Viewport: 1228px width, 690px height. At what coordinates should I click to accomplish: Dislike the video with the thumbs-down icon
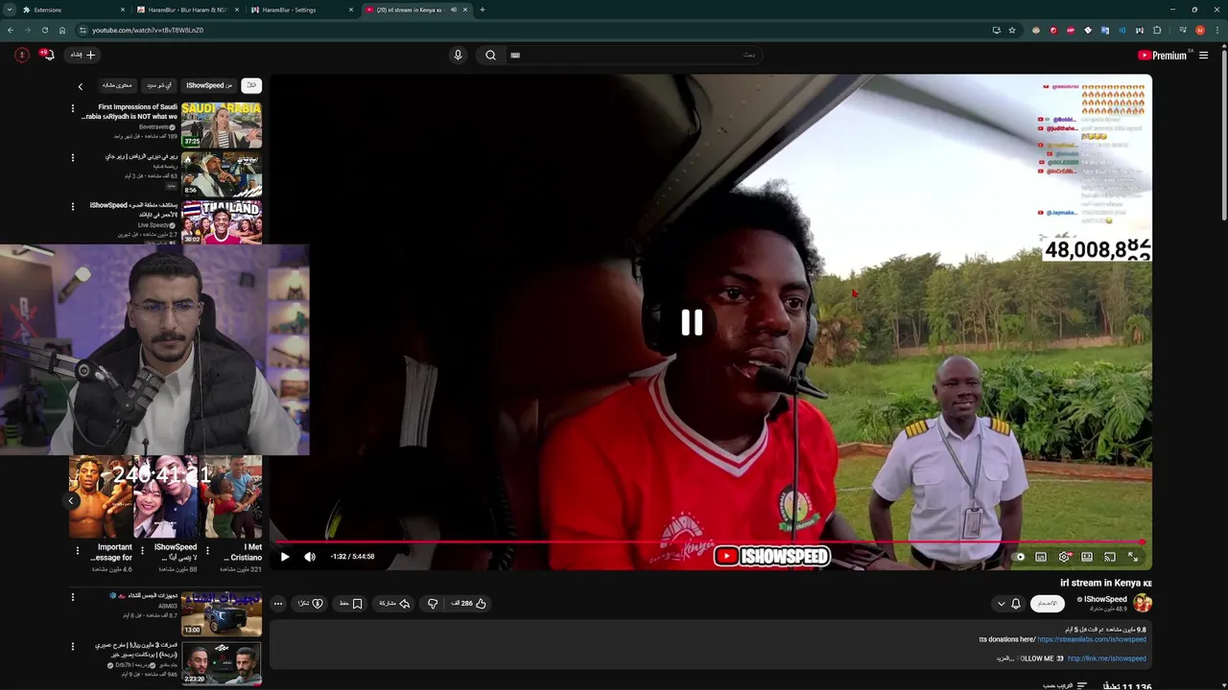click(x=433, y=604)
